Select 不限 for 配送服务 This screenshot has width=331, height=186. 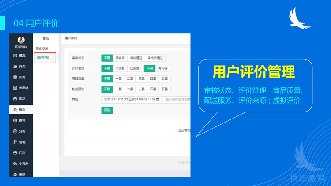tap(107, 89)
